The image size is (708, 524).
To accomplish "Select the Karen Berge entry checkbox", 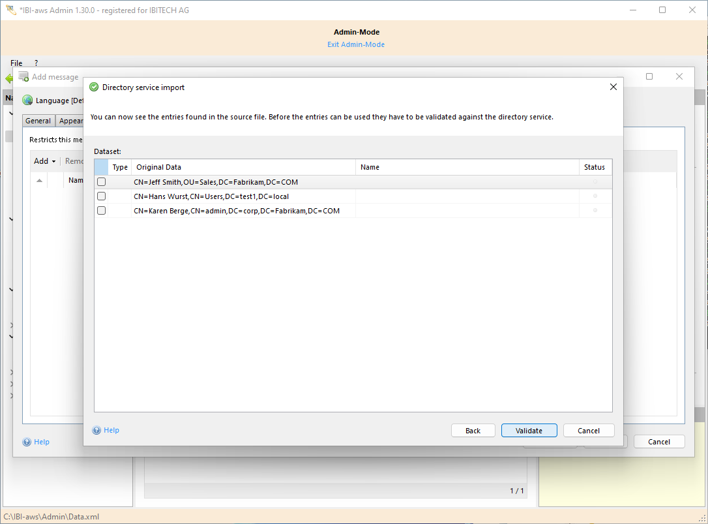I will click(101, 211).
